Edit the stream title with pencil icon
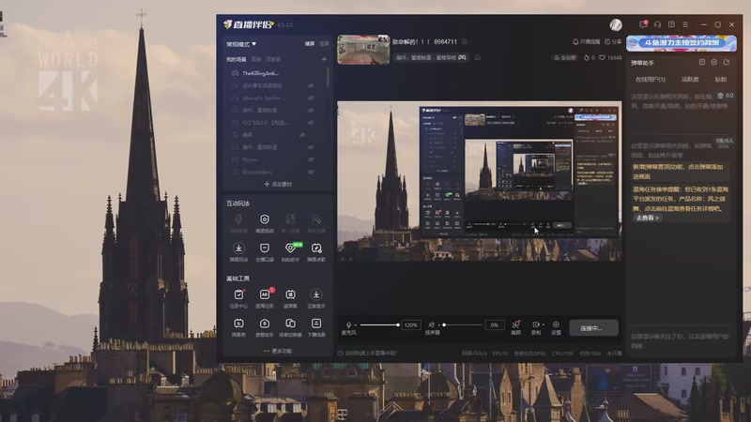The height and width of the screenshot is (422, 751). click(465, 41)
